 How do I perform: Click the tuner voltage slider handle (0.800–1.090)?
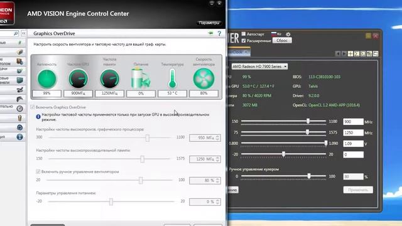pyautogui.click(x=326, y=143)
